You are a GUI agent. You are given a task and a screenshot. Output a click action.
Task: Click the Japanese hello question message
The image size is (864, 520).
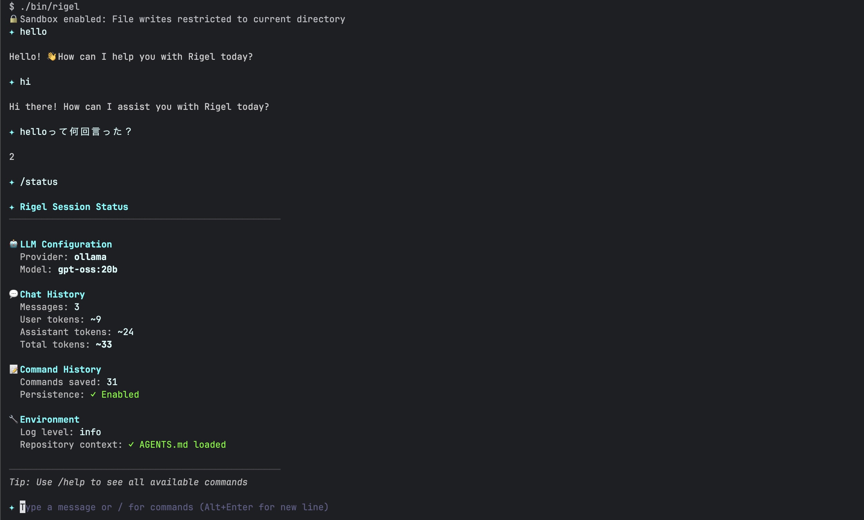tap(76, 132)
